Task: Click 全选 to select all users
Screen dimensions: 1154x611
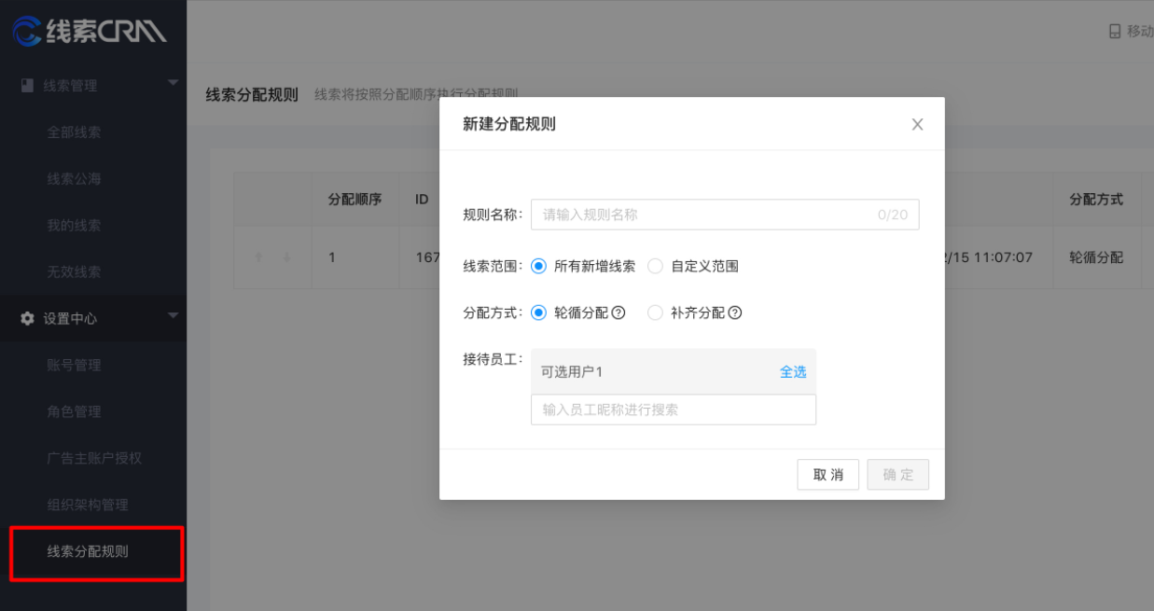Action: click(792, 372)
